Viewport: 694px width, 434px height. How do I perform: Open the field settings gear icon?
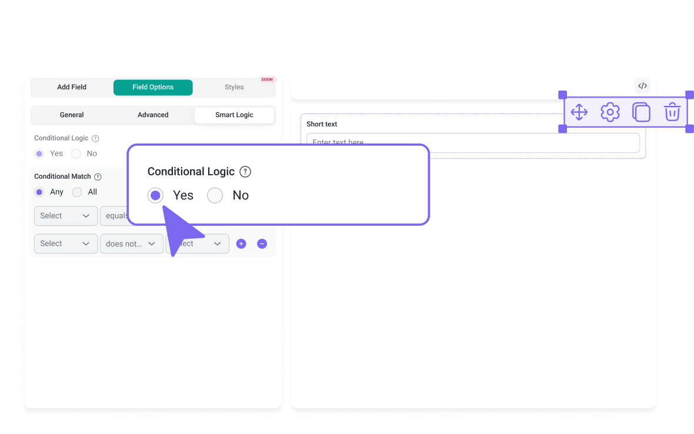(x=610, y=112)
